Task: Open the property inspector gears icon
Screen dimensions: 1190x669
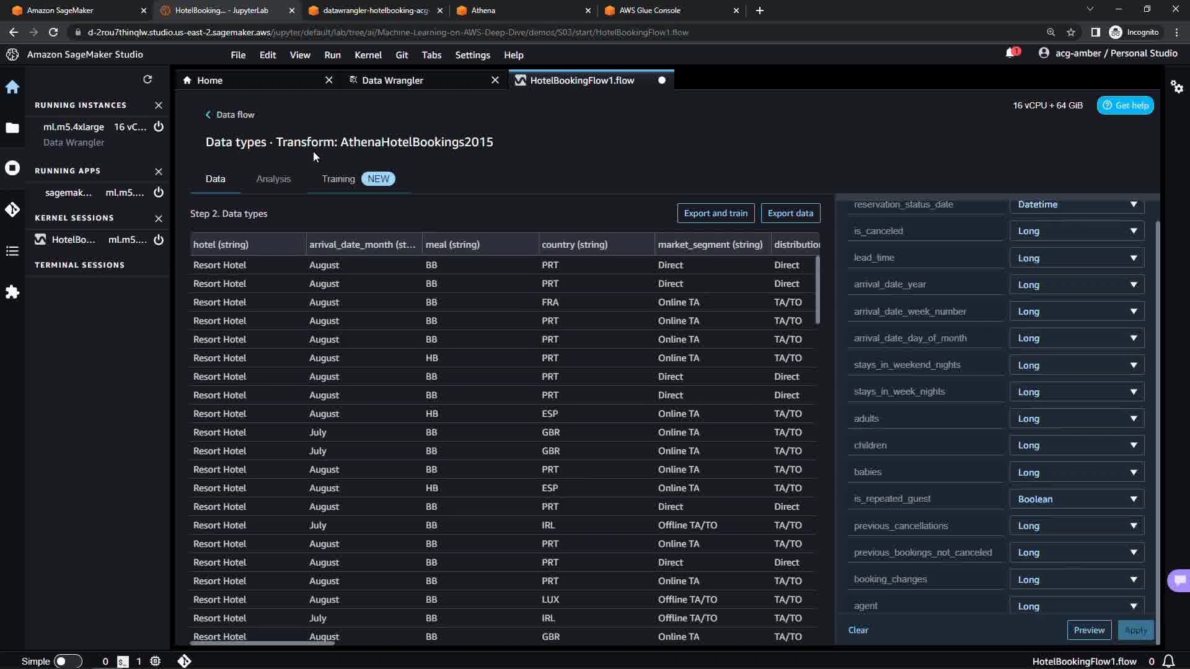Action: [x=1176, y=87]
